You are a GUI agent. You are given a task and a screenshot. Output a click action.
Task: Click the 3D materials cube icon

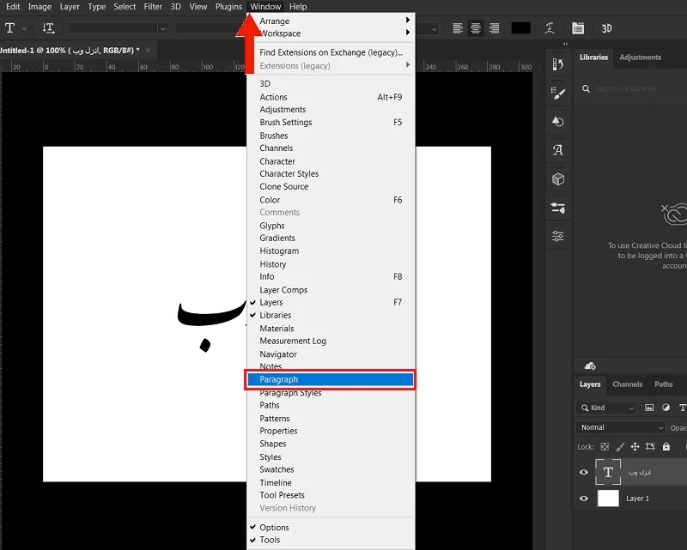(x=557, y=179)
